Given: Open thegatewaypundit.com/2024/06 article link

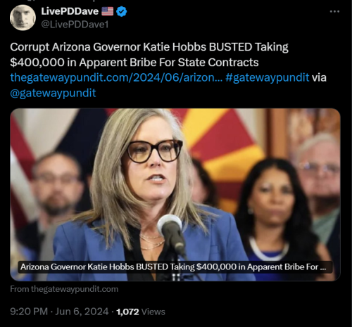Looking at the screenshot, I should (116, 77).
